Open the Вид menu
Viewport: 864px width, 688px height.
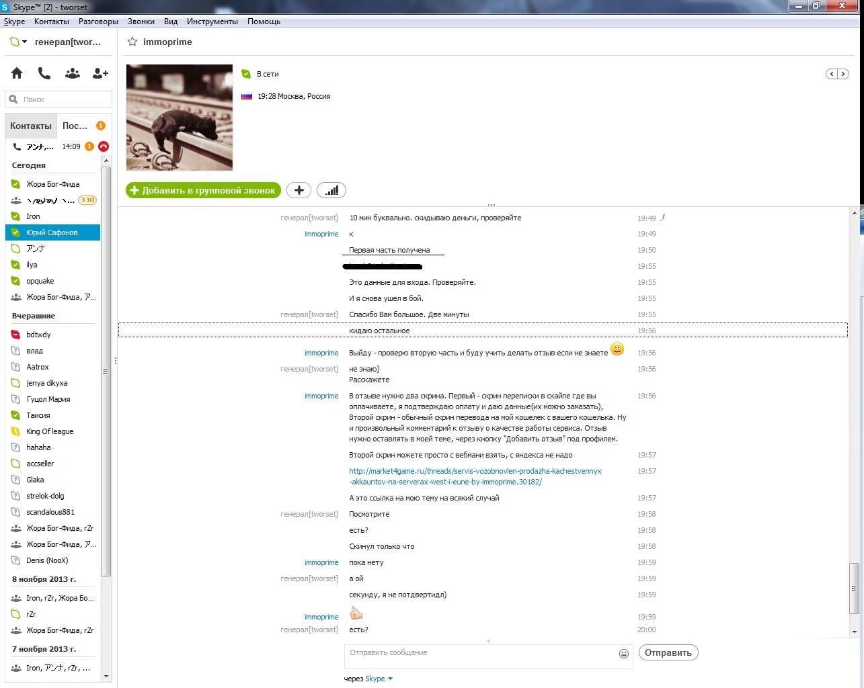click(x=171, y=21)
